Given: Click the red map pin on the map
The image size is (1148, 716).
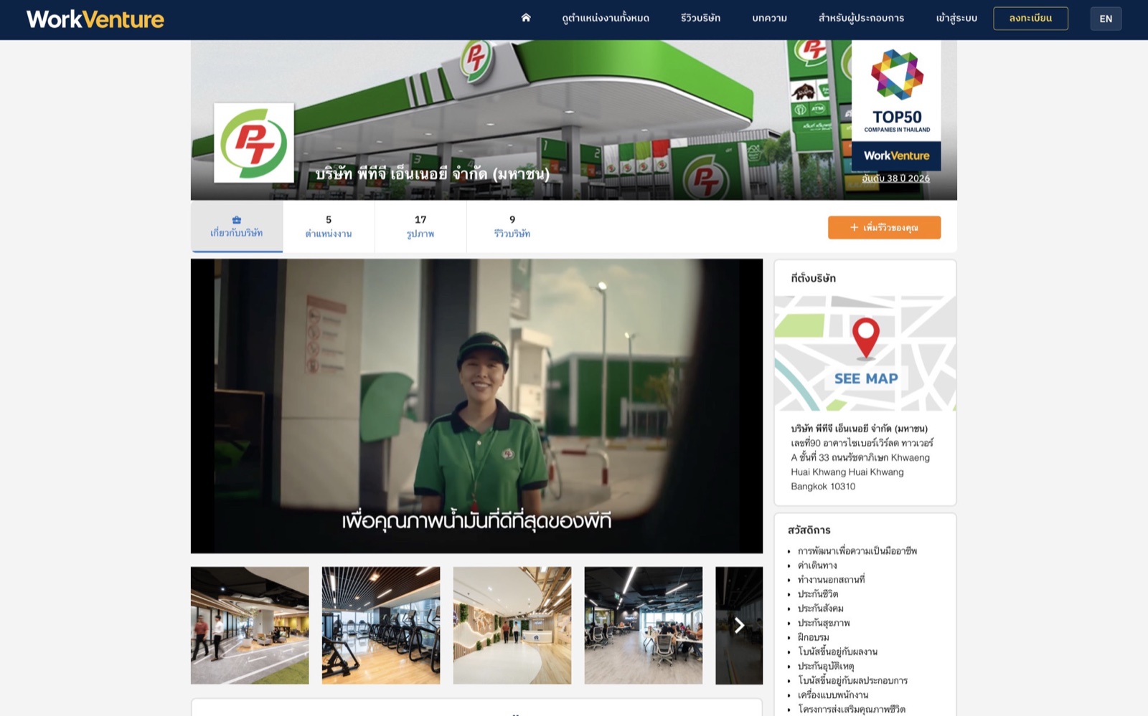Looking at the screenshot, I should tap(866, 338).
